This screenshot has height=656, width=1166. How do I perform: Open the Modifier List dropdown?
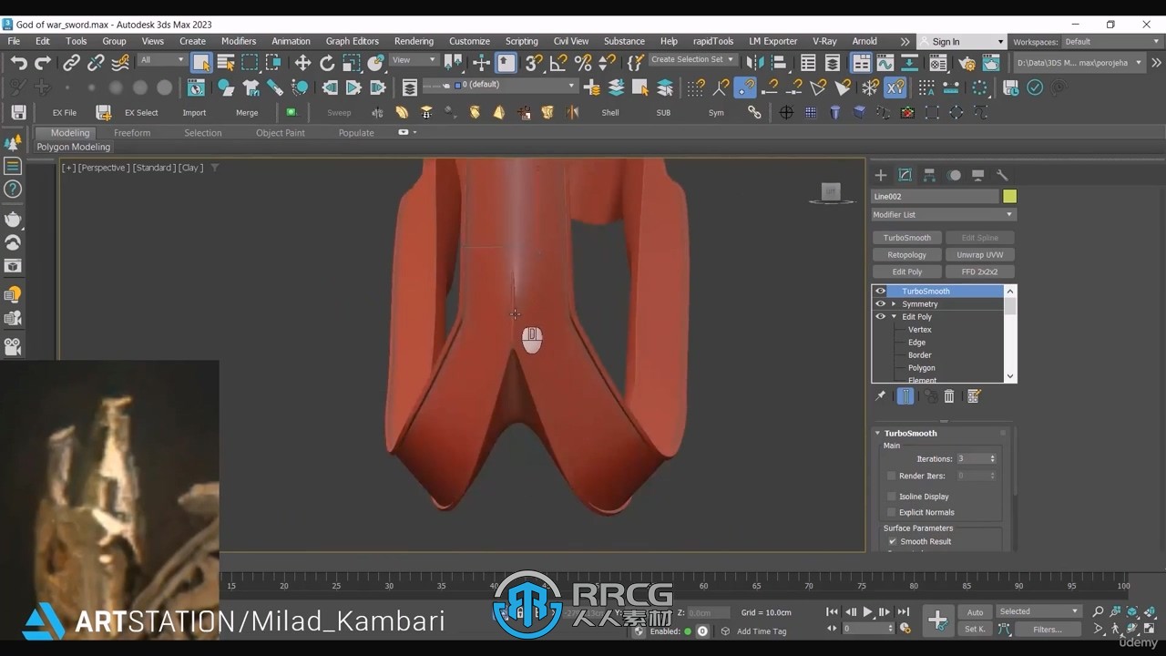pyautogui.click(x=943, y=215)
